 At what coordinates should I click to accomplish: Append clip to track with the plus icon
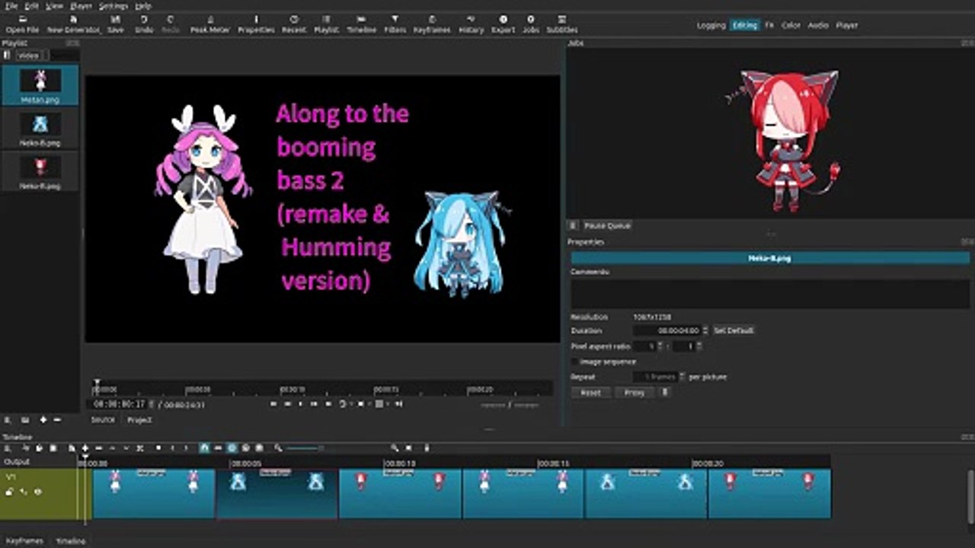click(85, 448)
